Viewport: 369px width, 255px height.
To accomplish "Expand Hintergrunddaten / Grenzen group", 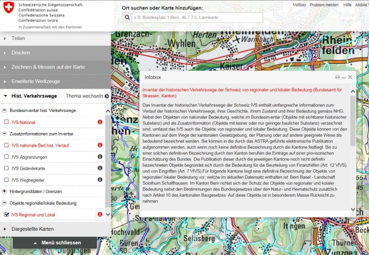I will click(x=5, y=191).
